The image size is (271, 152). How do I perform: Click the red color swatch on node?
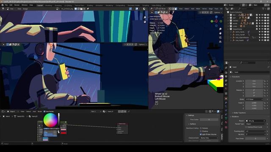64,133
